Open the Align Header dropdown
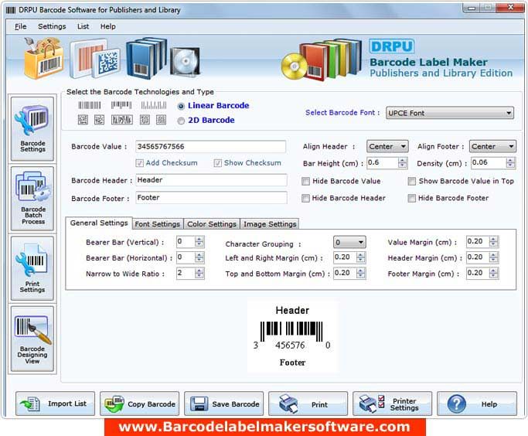528x436 pixels. point(387,146)
